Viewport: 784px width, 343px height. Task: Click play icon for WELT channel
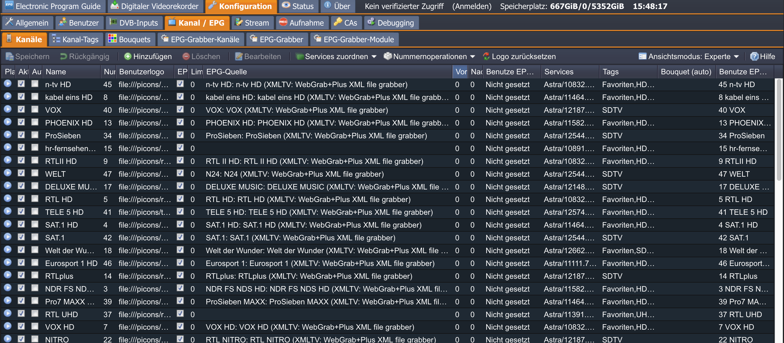(8, 173)
